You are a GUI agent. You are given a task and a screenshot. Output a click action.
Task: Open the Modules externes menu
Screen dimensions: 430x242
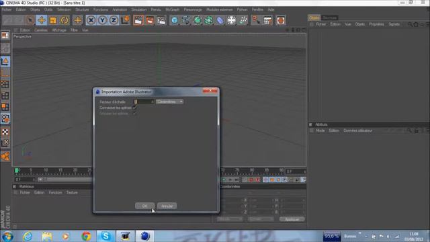pos(220,9)
